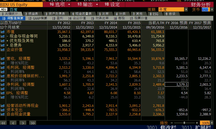The height and width of the screenshot is (129, 216).
Task: Click the 净利润, 经调整 row label
Action: tap(21, 84)
